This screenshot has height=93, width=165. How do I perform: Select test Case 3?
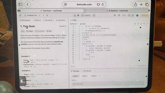[94, 76]
